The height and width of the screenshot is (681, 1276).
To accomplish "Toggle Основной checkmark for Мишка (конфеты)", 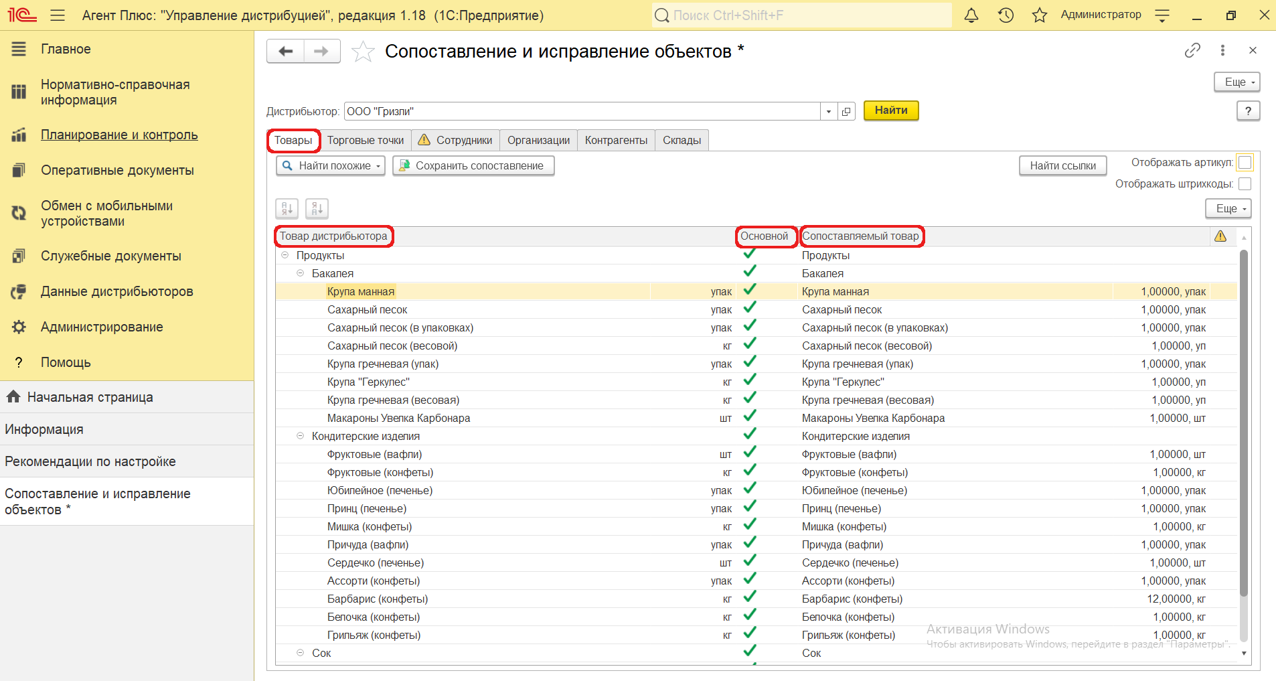I will (x=750, y=525).
